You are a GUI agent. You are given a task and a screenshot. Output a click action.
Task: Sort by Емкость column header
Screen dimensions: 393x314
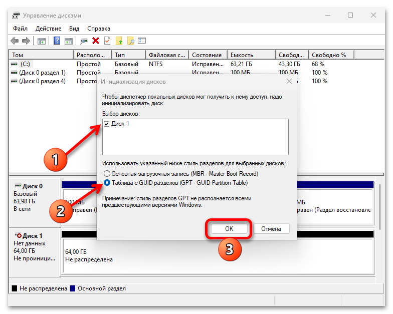coord(252,55)
